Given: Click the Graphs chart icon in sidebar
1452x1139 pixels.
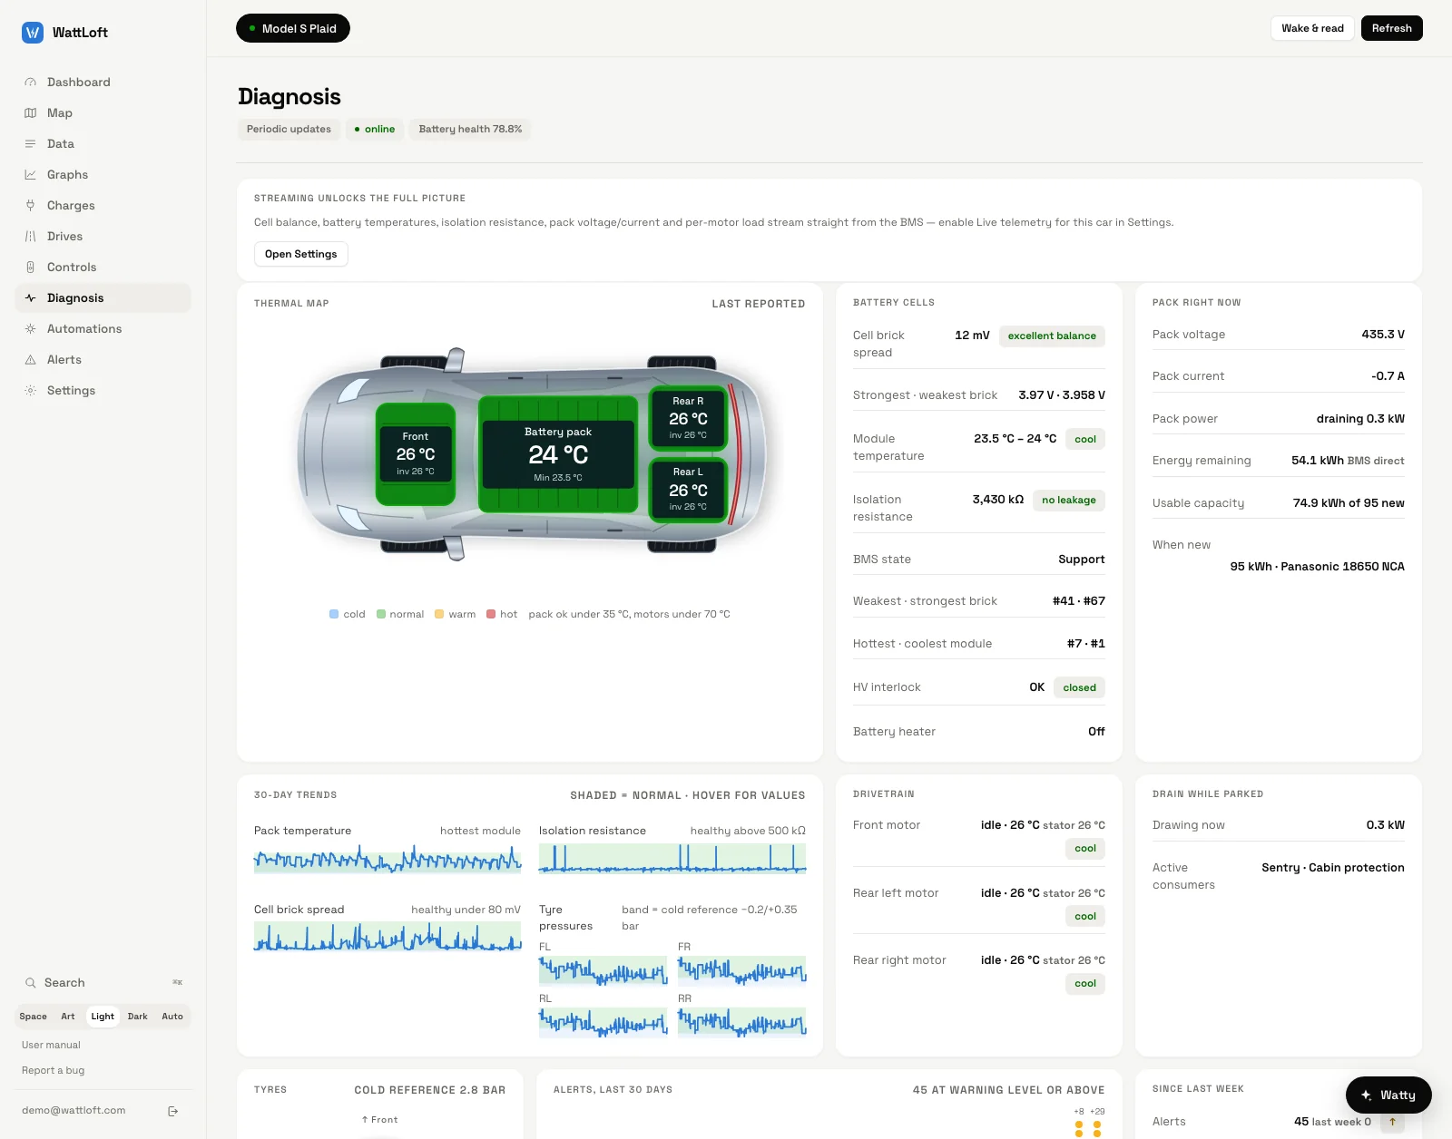Looking at the screenshot, I should pyautogui.click(x=30, y=175).
